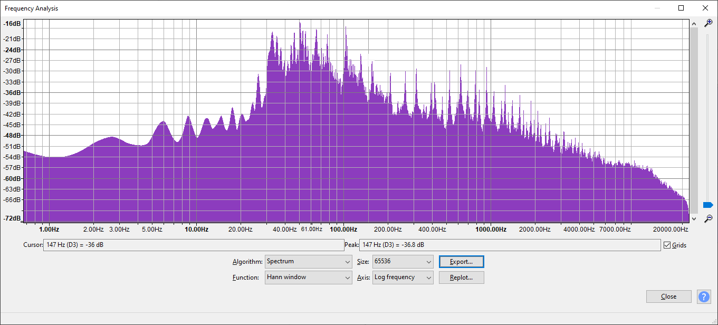Expand the Axis dropdown showing Log frequency
This screenshot has width=718, height=325.
coord(403,278)
